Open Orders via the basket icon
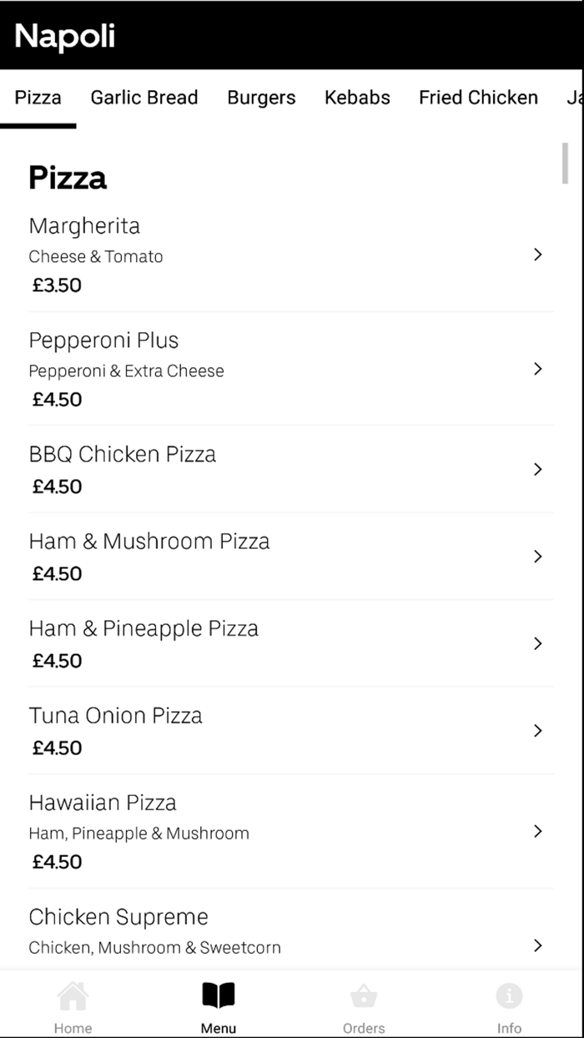 [364, 998]
